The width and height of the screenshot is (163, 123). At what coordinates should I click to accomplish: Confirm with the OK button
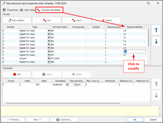tap(135, 119)
